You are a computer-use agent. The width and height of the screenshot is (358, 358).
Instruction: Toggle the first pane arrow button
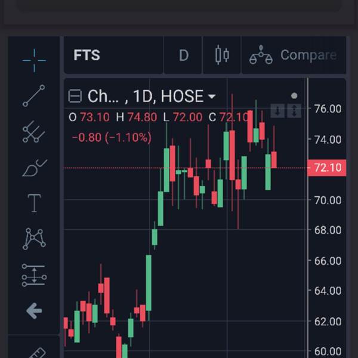[x=278, y=111]
